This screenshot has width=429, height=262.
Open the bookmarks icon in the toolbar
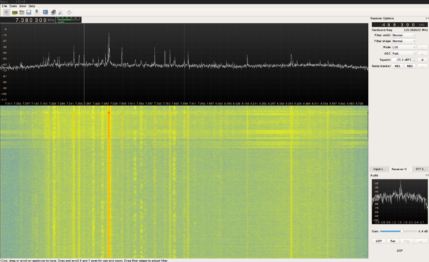(36, 12)
